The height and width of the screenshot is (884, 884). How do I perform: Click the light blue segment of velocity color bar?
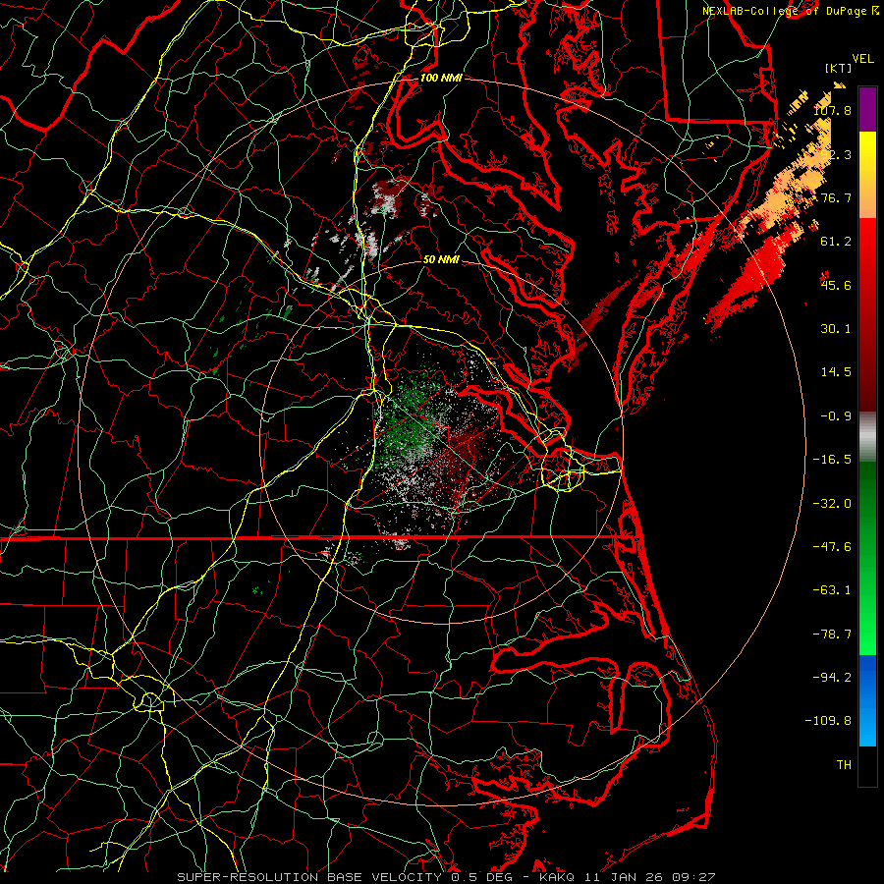(867, 725)
